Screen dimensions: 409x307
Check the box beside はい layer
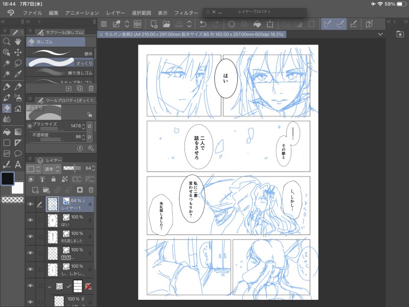(x=40, y=221)
